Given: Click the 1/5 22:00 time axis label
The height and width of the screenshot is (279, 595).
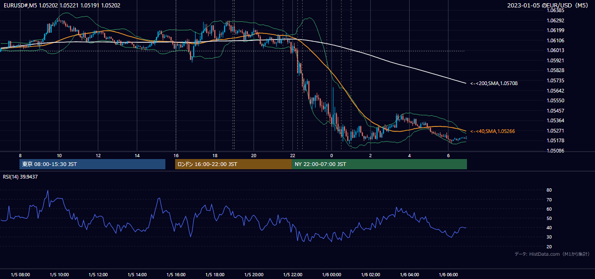Looking at the screenshot, I should tap(293, 275).
